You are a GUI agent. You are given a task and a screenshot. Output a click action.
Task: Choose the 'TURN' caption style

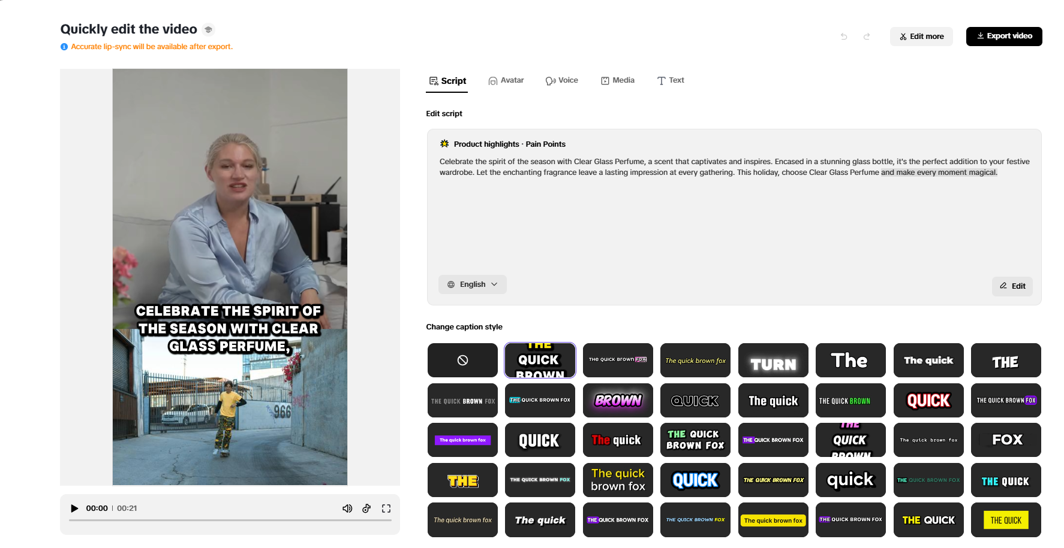coord(773,361)
